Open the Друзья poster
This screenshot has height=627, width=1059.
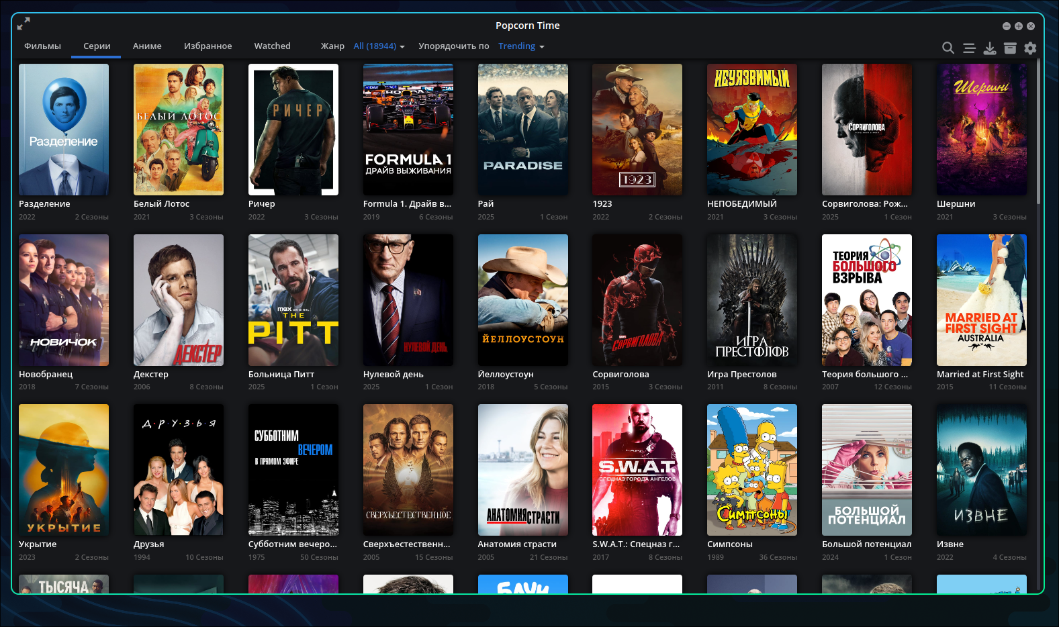pos(179,470)
